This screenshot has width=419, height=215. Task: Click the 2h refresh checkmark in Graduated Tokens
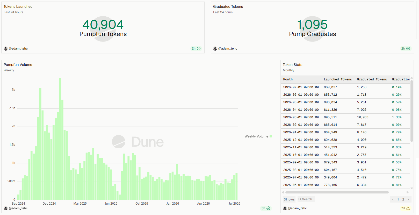(x=408, y=48)
